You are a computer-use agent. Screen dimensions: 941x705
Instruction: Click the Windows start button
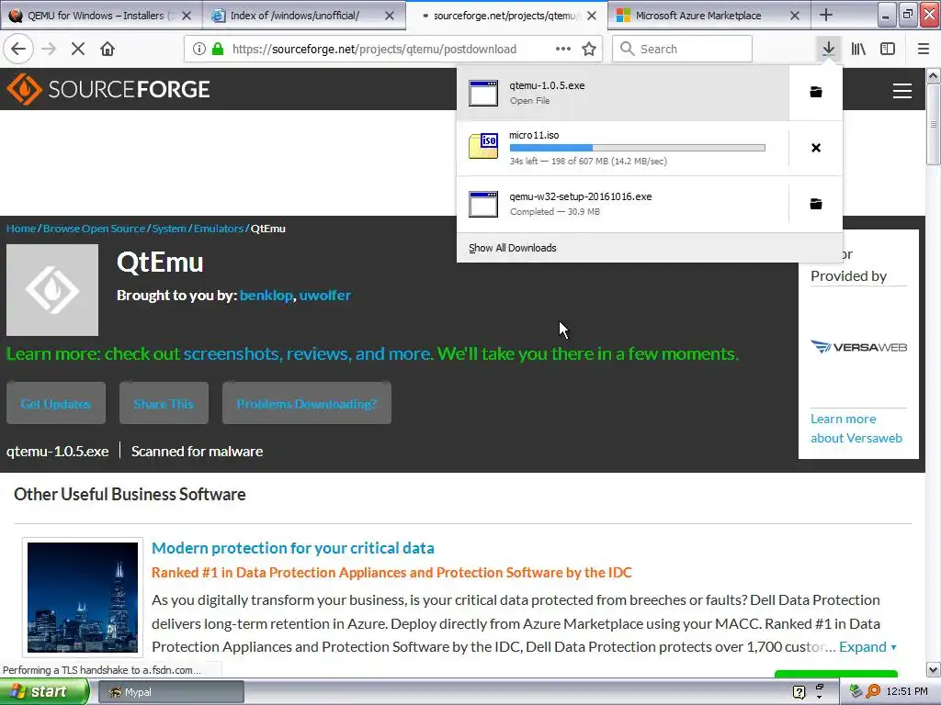coord(44,692)
